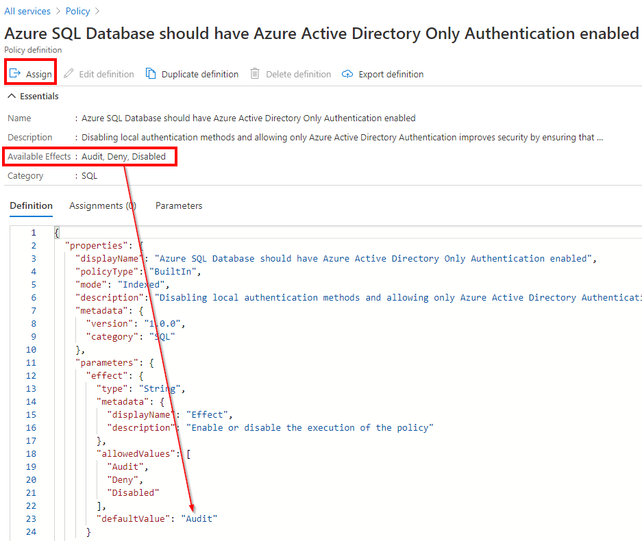Click the Export definition text button
The image size is (642, 541).
(391, 74)
